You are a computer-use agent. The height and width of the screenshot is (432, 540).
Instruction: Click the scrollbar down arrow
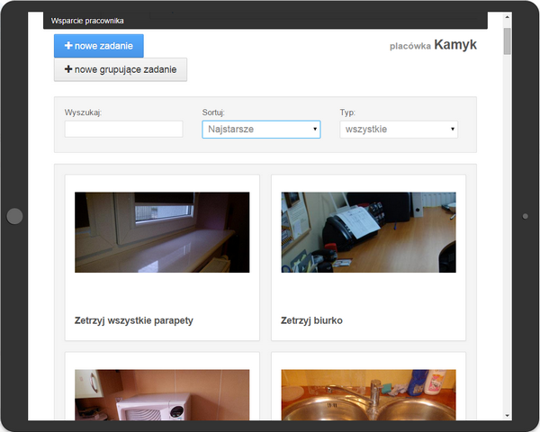(508, 416)
